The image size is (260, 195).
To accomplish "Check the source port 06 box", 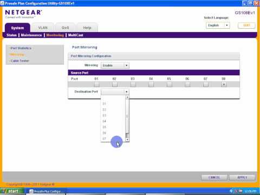I will [187, 84].
